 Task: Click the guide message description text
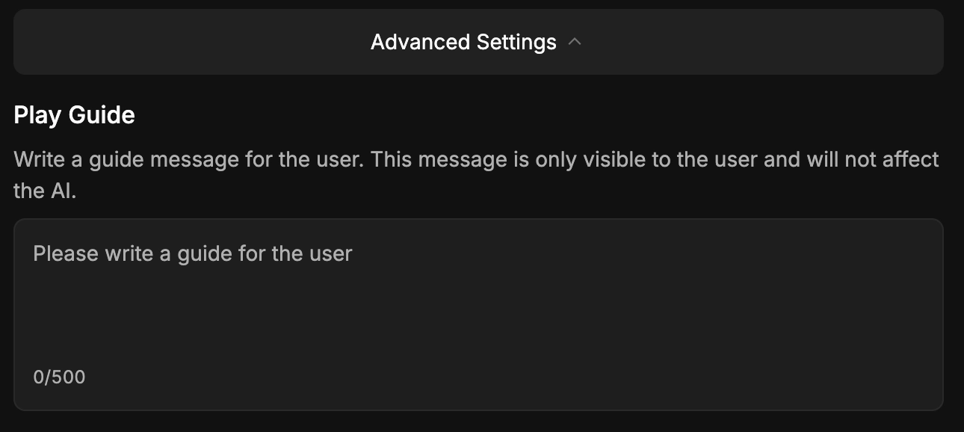pos(477,175)
